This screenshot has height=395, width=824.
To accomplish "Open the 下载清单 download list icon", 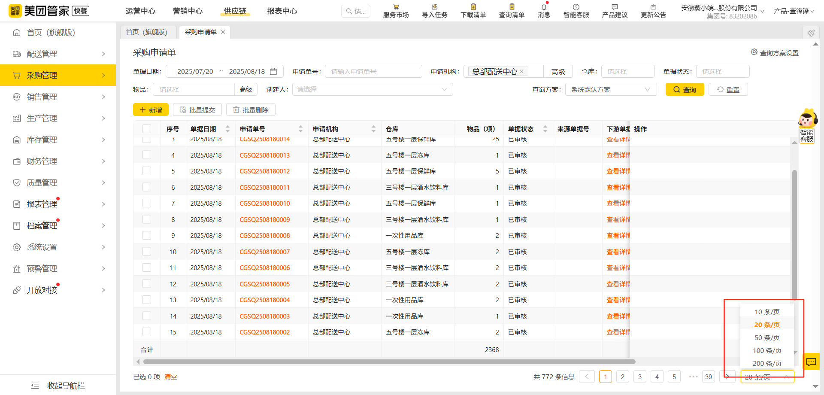I will 473,11.
